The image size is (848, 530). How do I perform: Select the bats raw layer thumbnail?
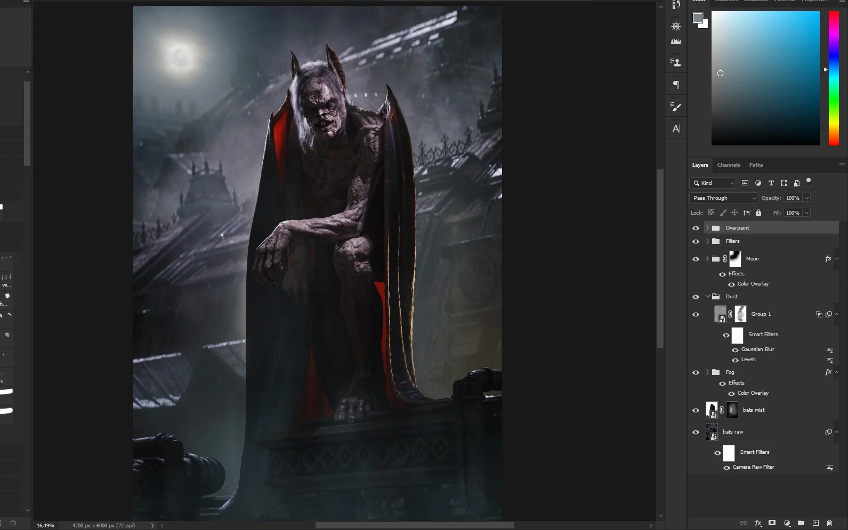click(712, 432)
